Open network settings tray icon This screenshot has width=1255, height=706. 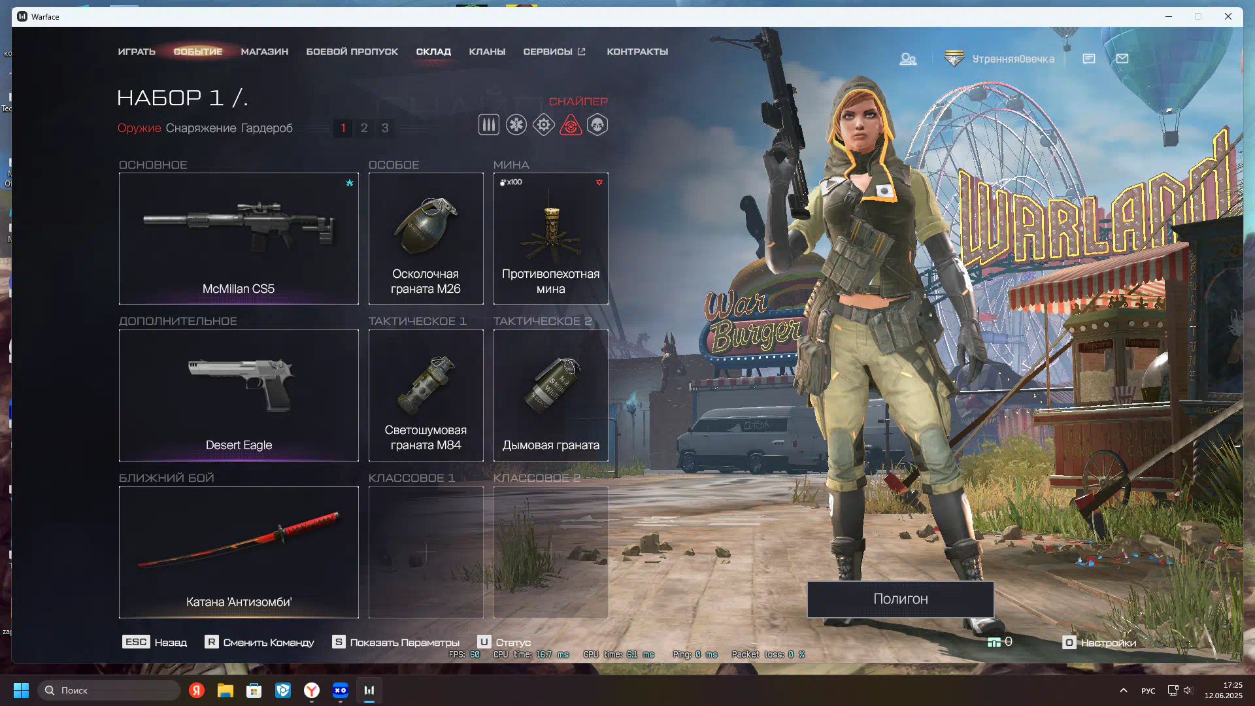[1173, 690]
